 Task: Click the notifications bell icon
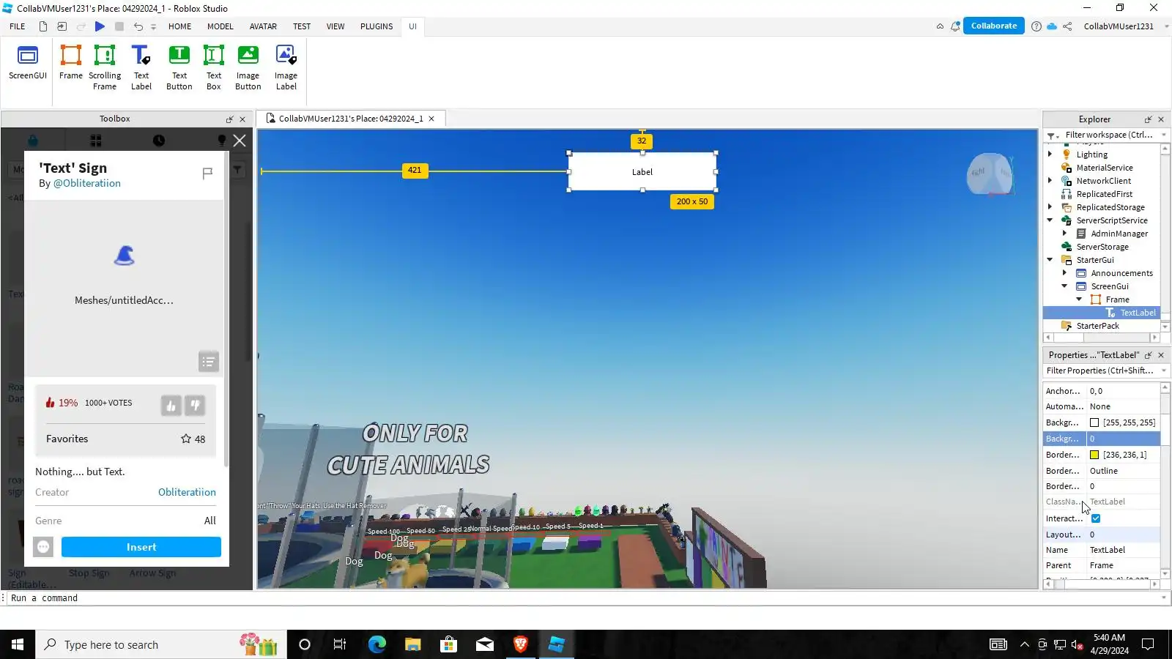(955, 26)
